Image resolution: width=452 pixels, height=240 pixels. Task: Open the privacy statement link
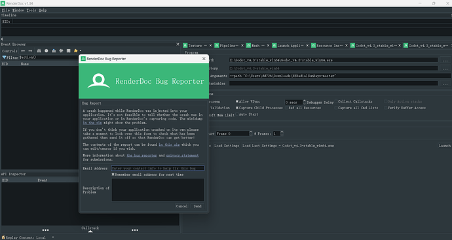point(182,156)
